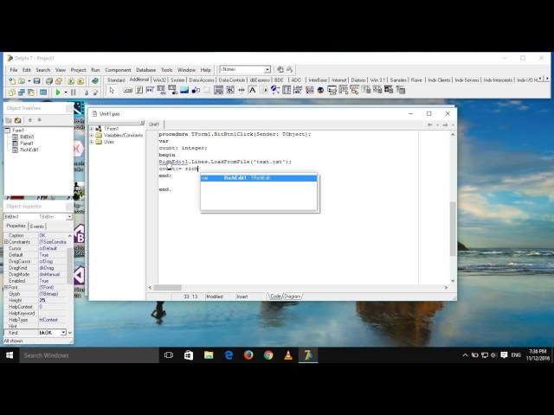Click the New items toolbar icon

12,81
